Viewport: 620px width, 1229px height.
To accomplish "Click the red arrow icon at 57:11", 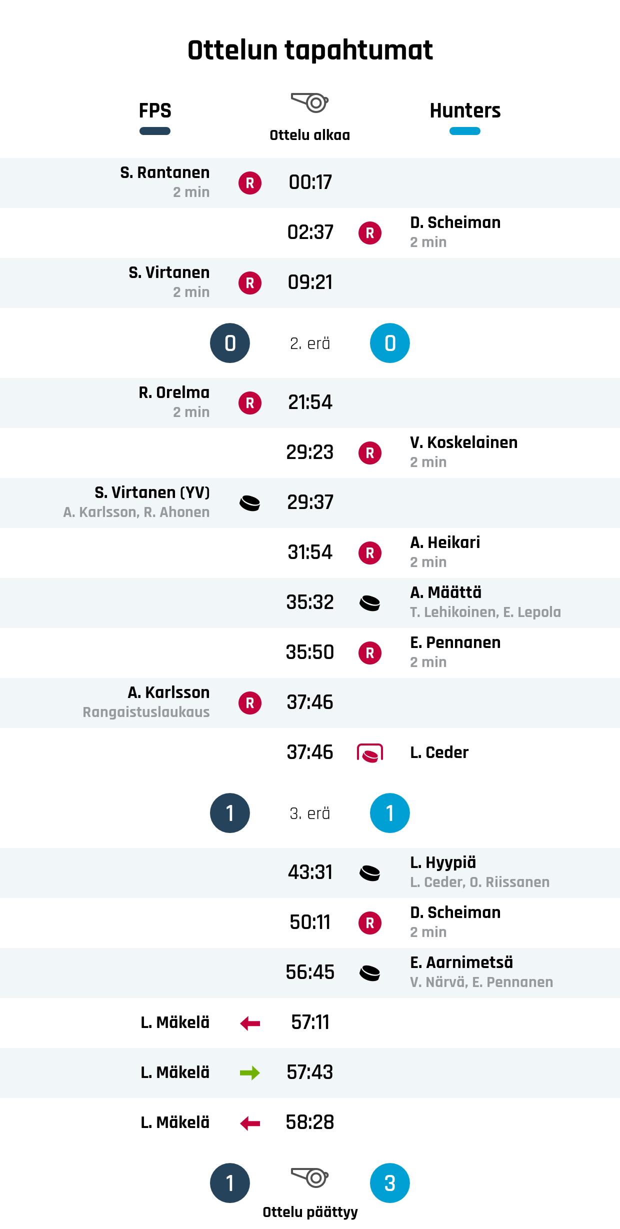I will [250, 1023].
